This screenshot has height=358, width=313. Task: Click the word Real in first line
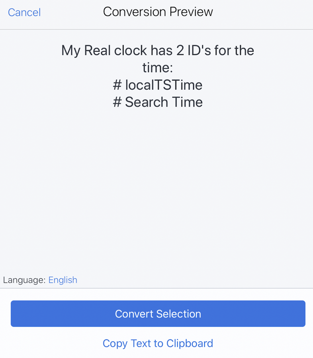(x=97, y=51)
